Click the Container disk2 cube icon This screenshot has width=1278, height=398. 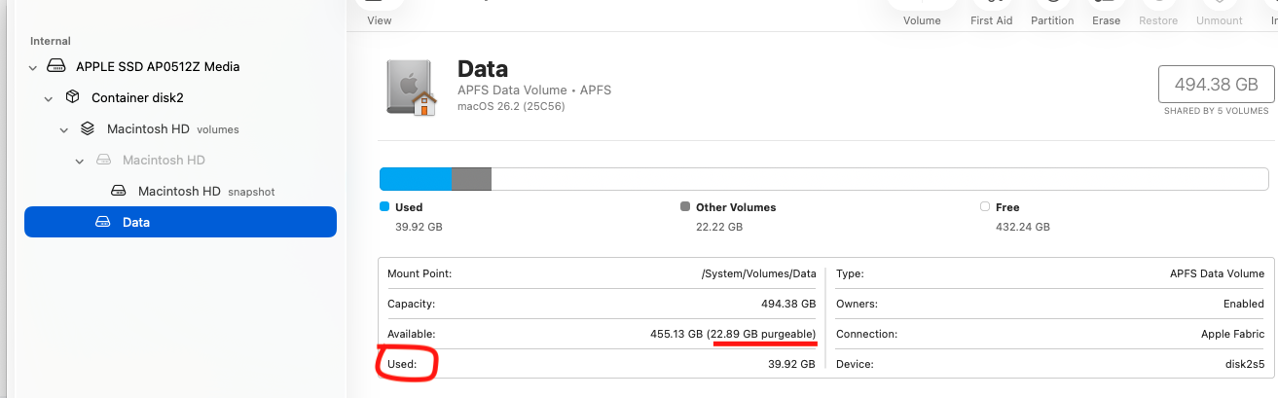coord(73,97)
